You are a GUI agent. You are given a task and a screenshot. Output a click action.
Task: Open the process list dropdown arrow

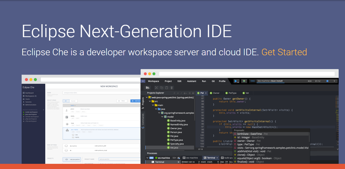click(335, 81)
